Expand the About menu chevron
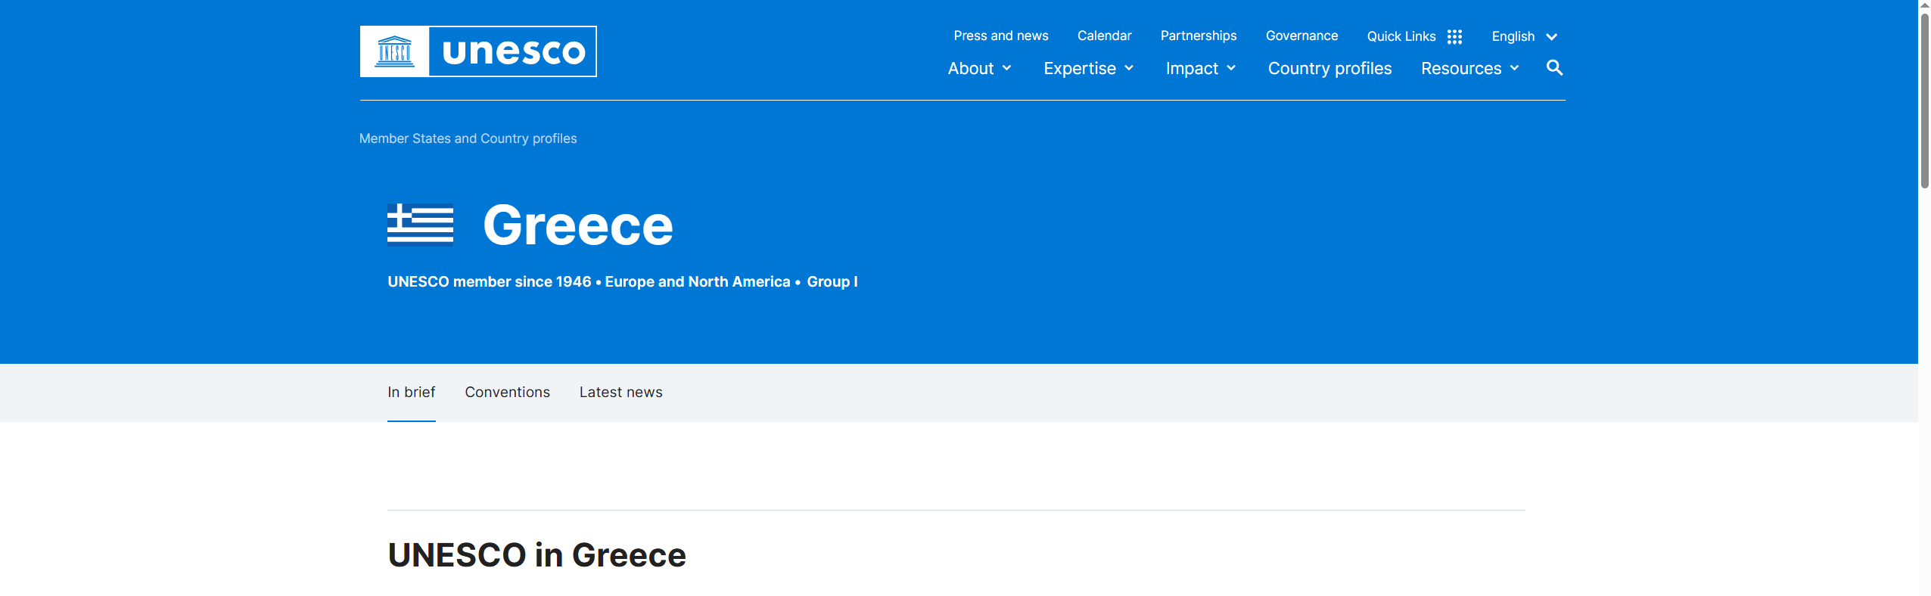The height and width of the screenshot is (596, 1931). click(x=1006, y=68)
